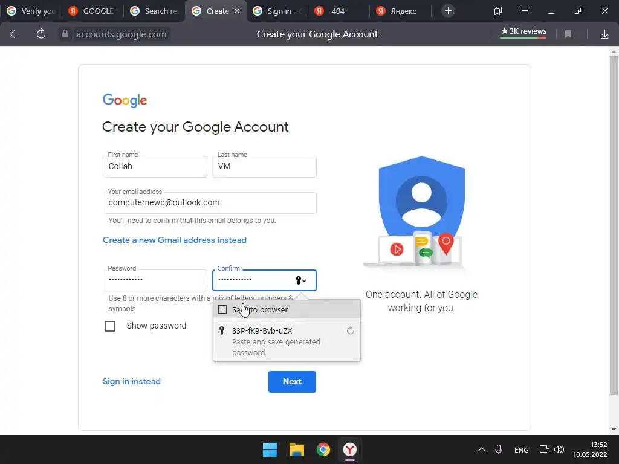This screenshot has width=619, height=464.
Task: Select generated password 83P-fK9-Bvb-uZX
Action: pyautogui.click(x=287, y=341)
